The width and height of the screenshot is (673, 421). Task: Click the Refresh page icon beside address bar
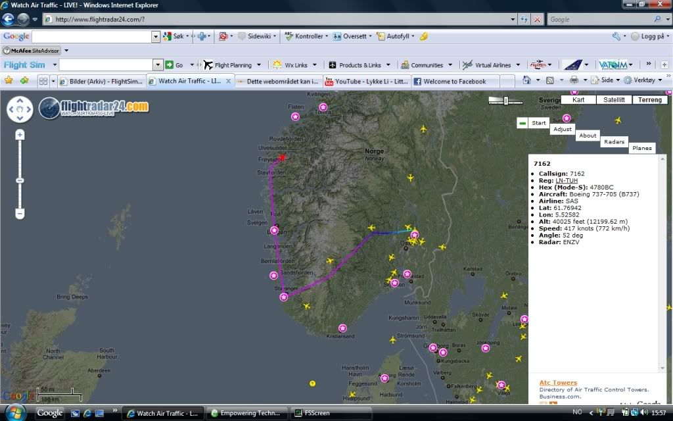click(524, 19)
